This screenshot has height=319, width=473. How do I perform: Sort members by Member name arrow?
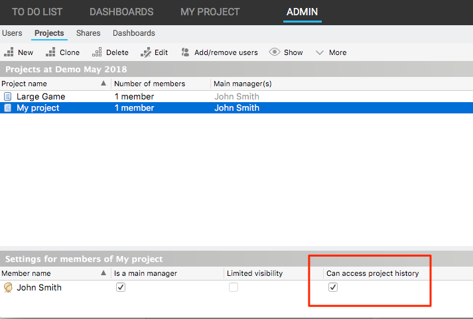pyautogui.click(x=103, y=273)
